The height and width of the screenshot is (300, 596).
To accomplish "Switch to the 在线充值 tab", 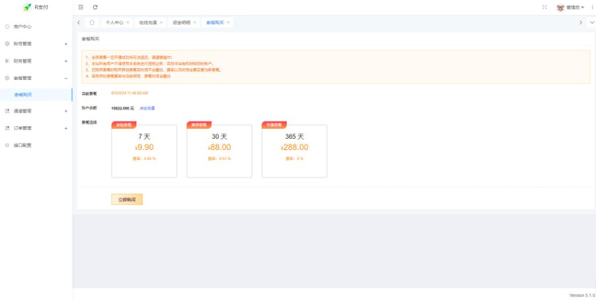I will tap(148, 22).
